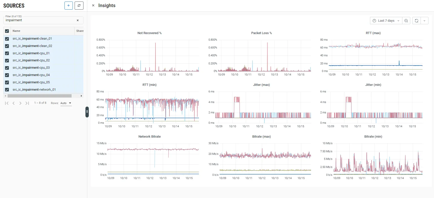This screenshot has height=198, width=434.
Task: Uncheck src_ic_impairment-clean_01 checkbox
Action: coord(7,39)
